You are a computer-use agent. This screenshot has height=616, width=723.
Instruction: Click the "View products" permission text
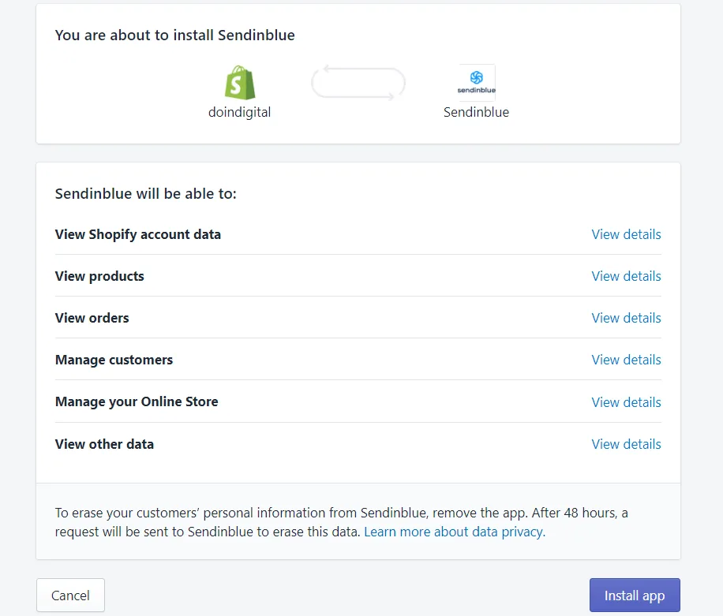(x=99, y=276)
